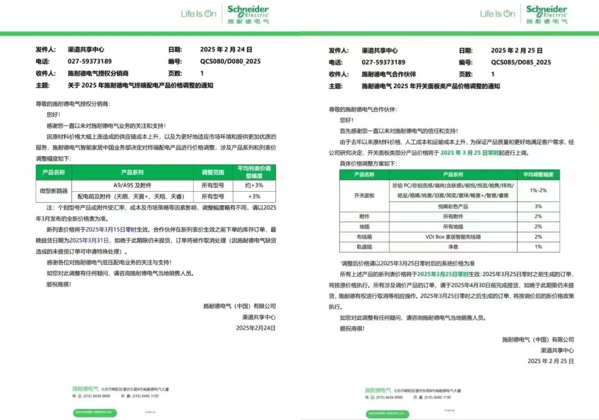Click the 平均列表价调整幅度 table header
599x420 pixels.
(x=255, y=172)
